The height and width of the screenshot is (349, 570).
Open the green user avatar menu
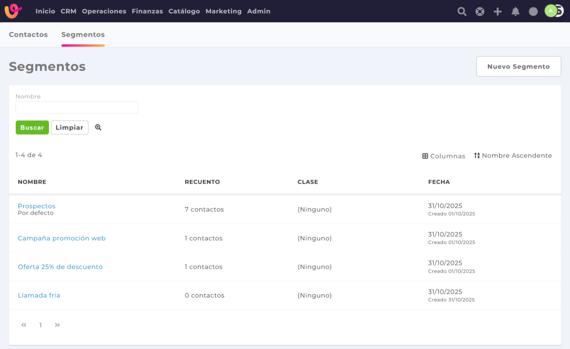pos(551,11)
